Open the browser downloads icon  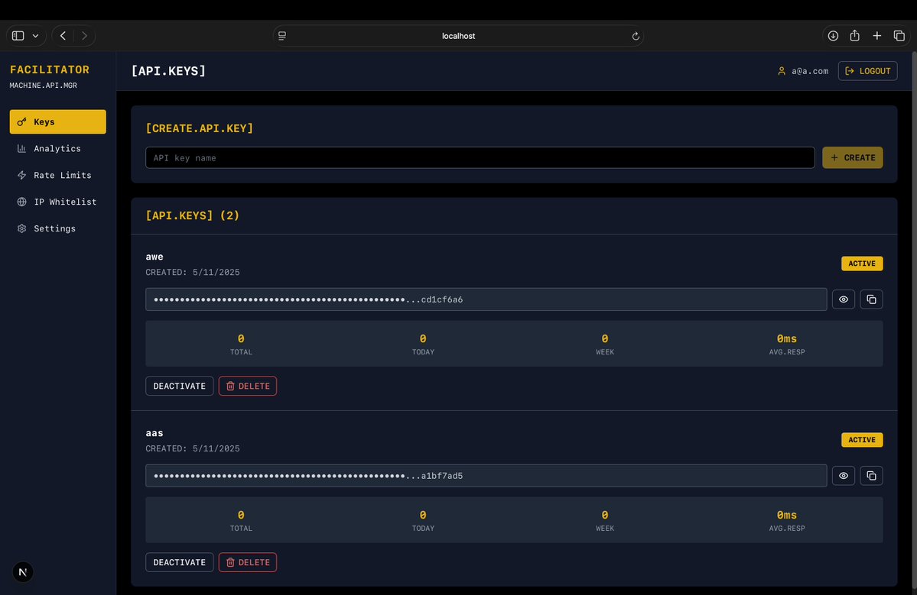coord(833,36)
